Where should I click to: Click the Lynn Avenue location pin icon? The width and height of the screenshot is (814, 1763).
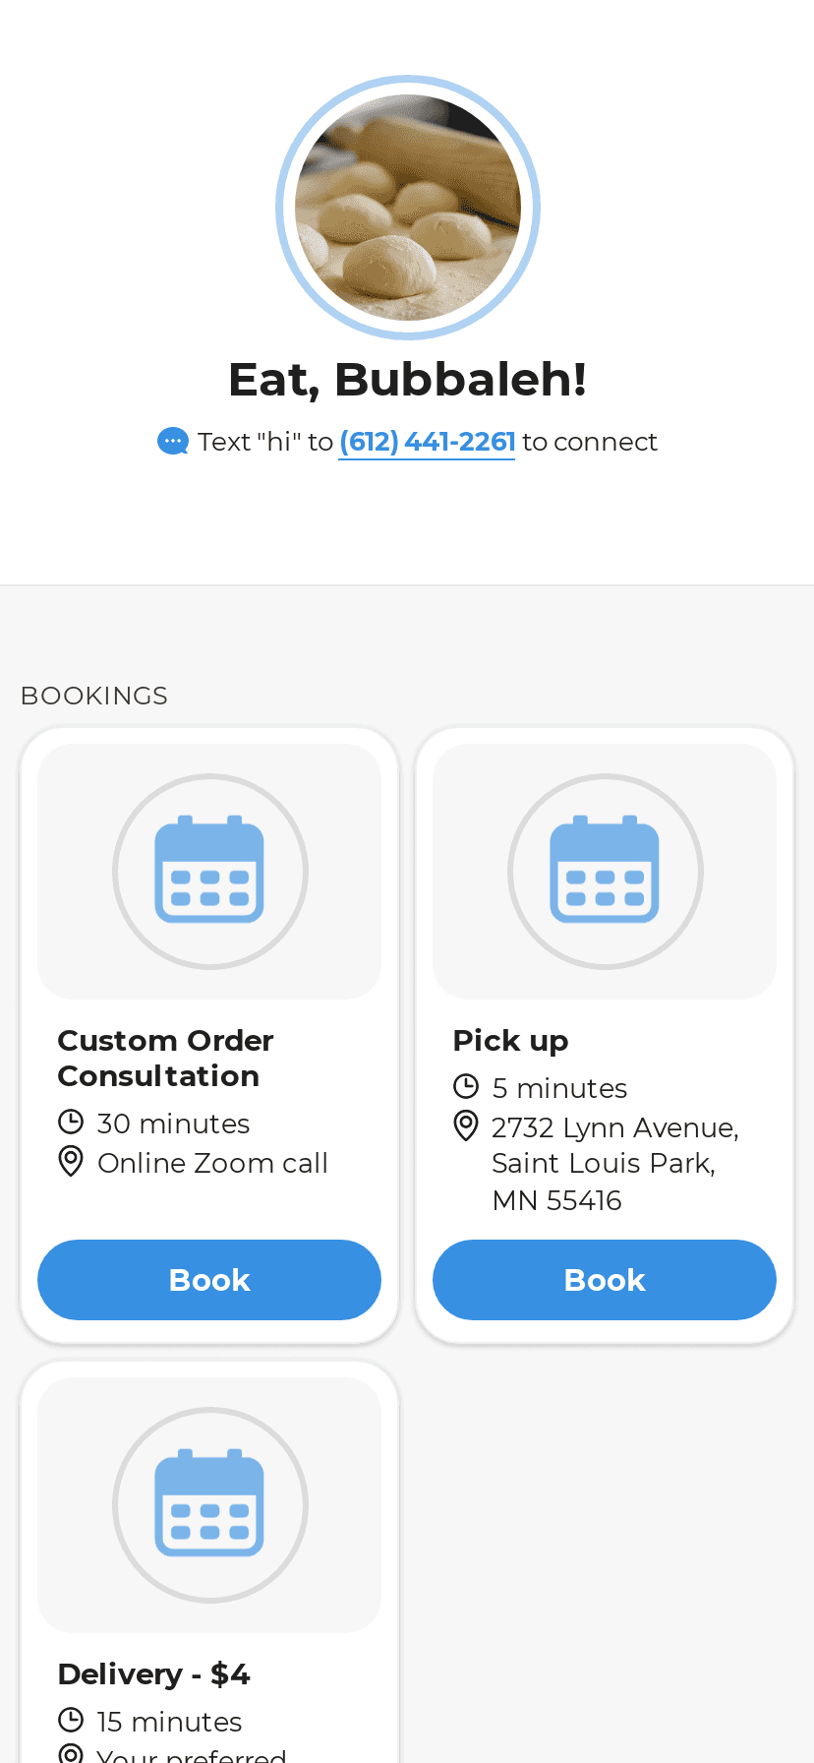coord(466,1125)
